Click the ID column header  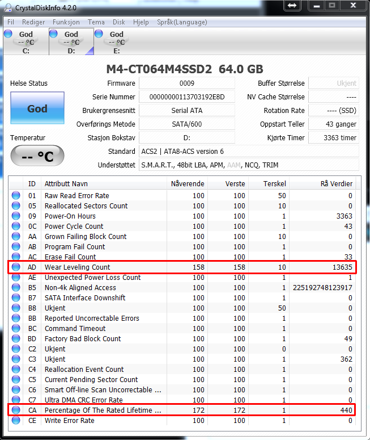(32, 184)
